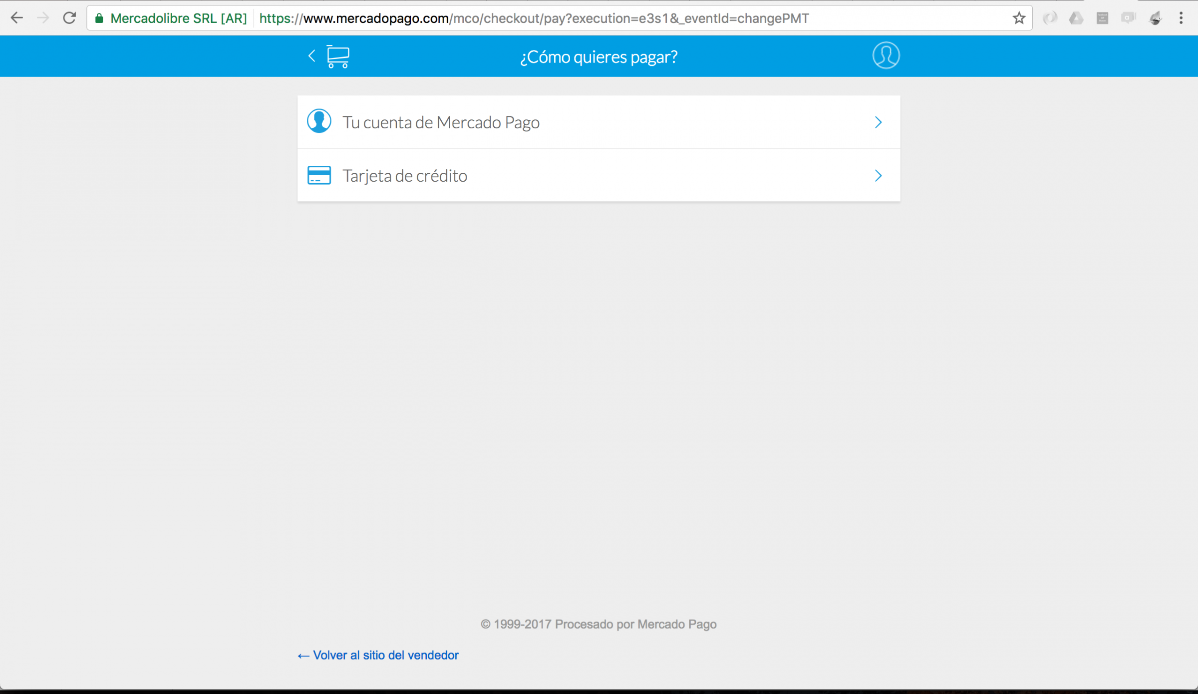Click the shopping cart icon in header
The image size is (1198, 694).
click(338, 56)
